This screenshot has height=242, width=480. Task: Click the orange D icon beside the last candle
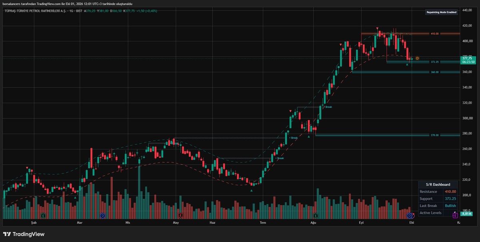click(x=417, y=58)
